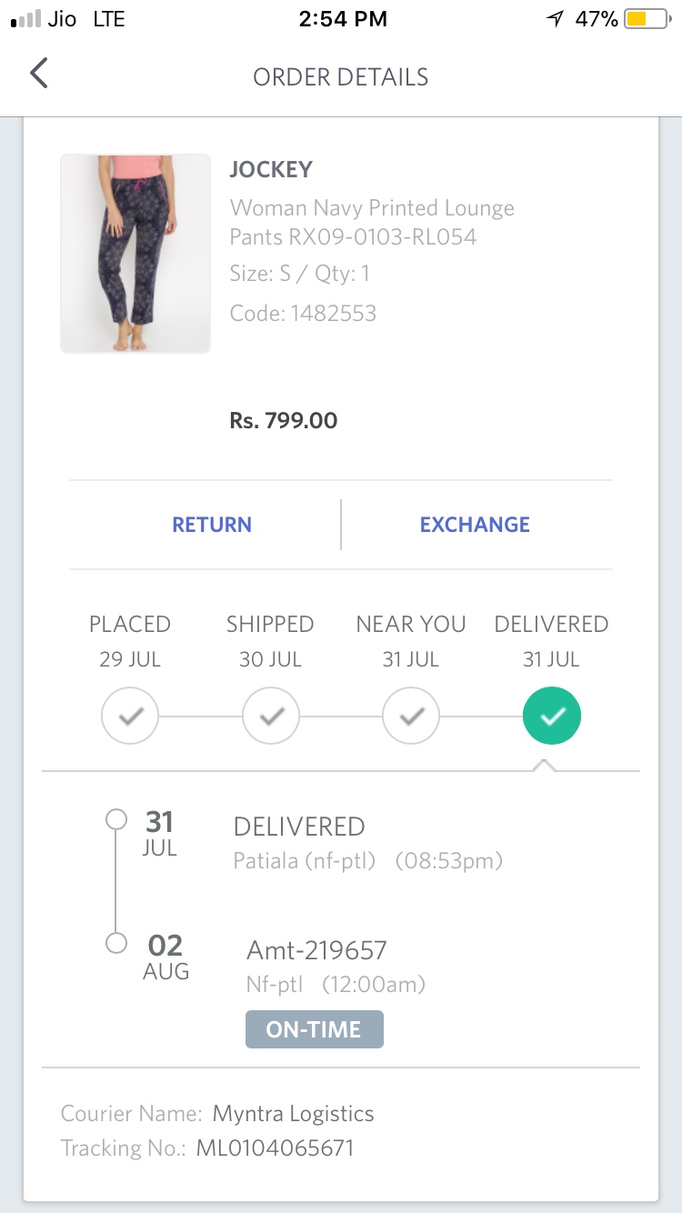The height and width of the screenshot is (1213, 682).
Task: Tap the 02 AUG timeline node circle
Action: [116, 943]
